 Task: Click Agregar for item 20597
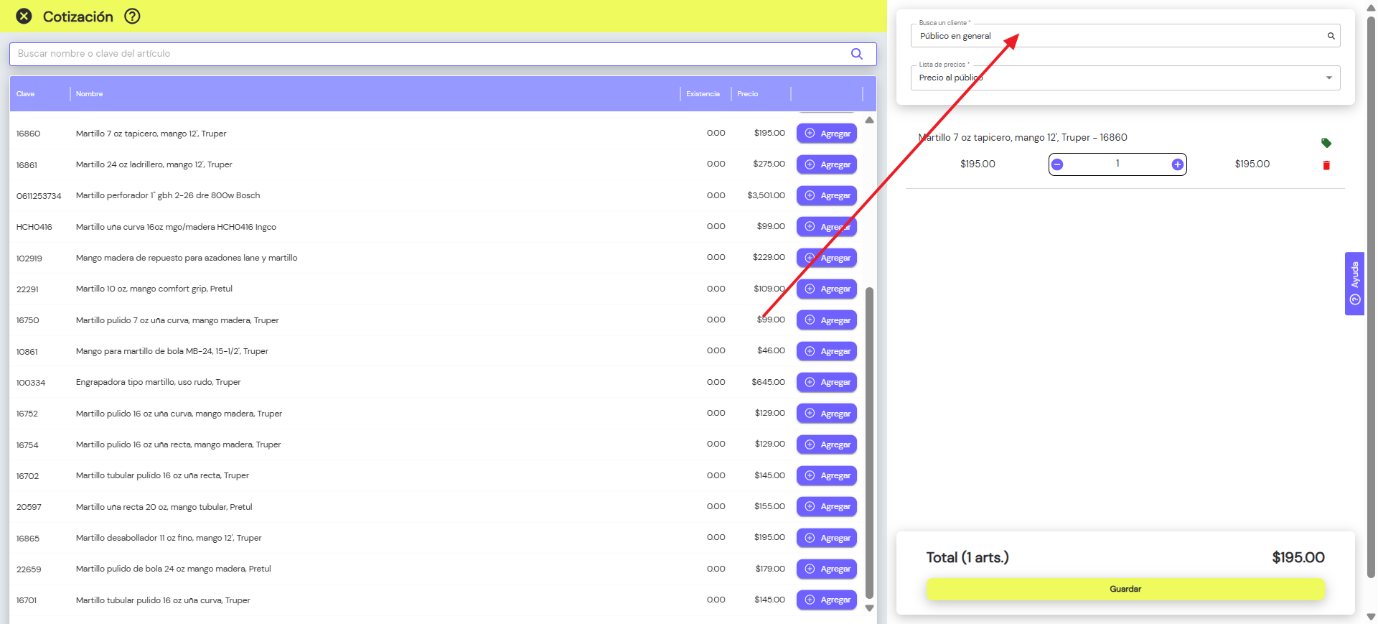coord(827,506)
